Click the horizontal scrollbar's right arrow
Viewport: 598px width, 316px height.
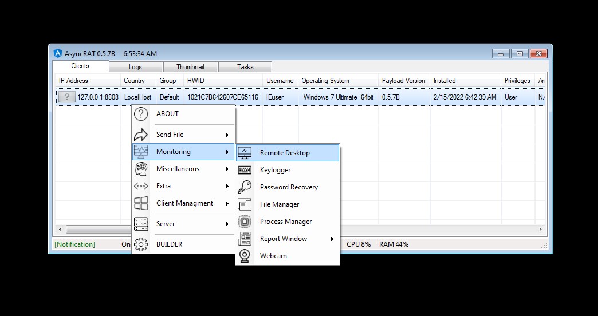coord(540,229)
